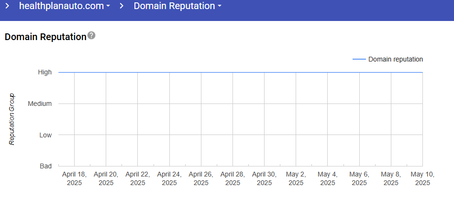Viewport: 454px width, 197px height.
Task: Click the May 2, 2025 date label
Action: [296, 178]
